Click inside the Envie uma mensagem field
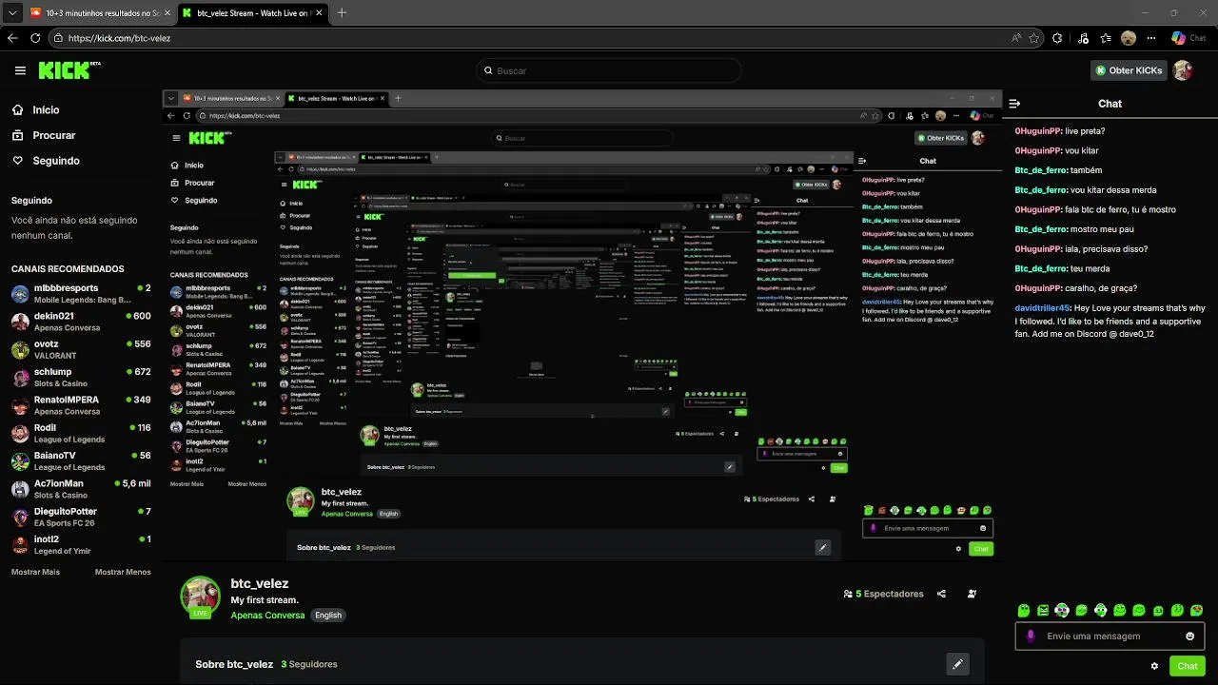Viewport: 1218px width, 685px height. click(x=1110, y=636)
